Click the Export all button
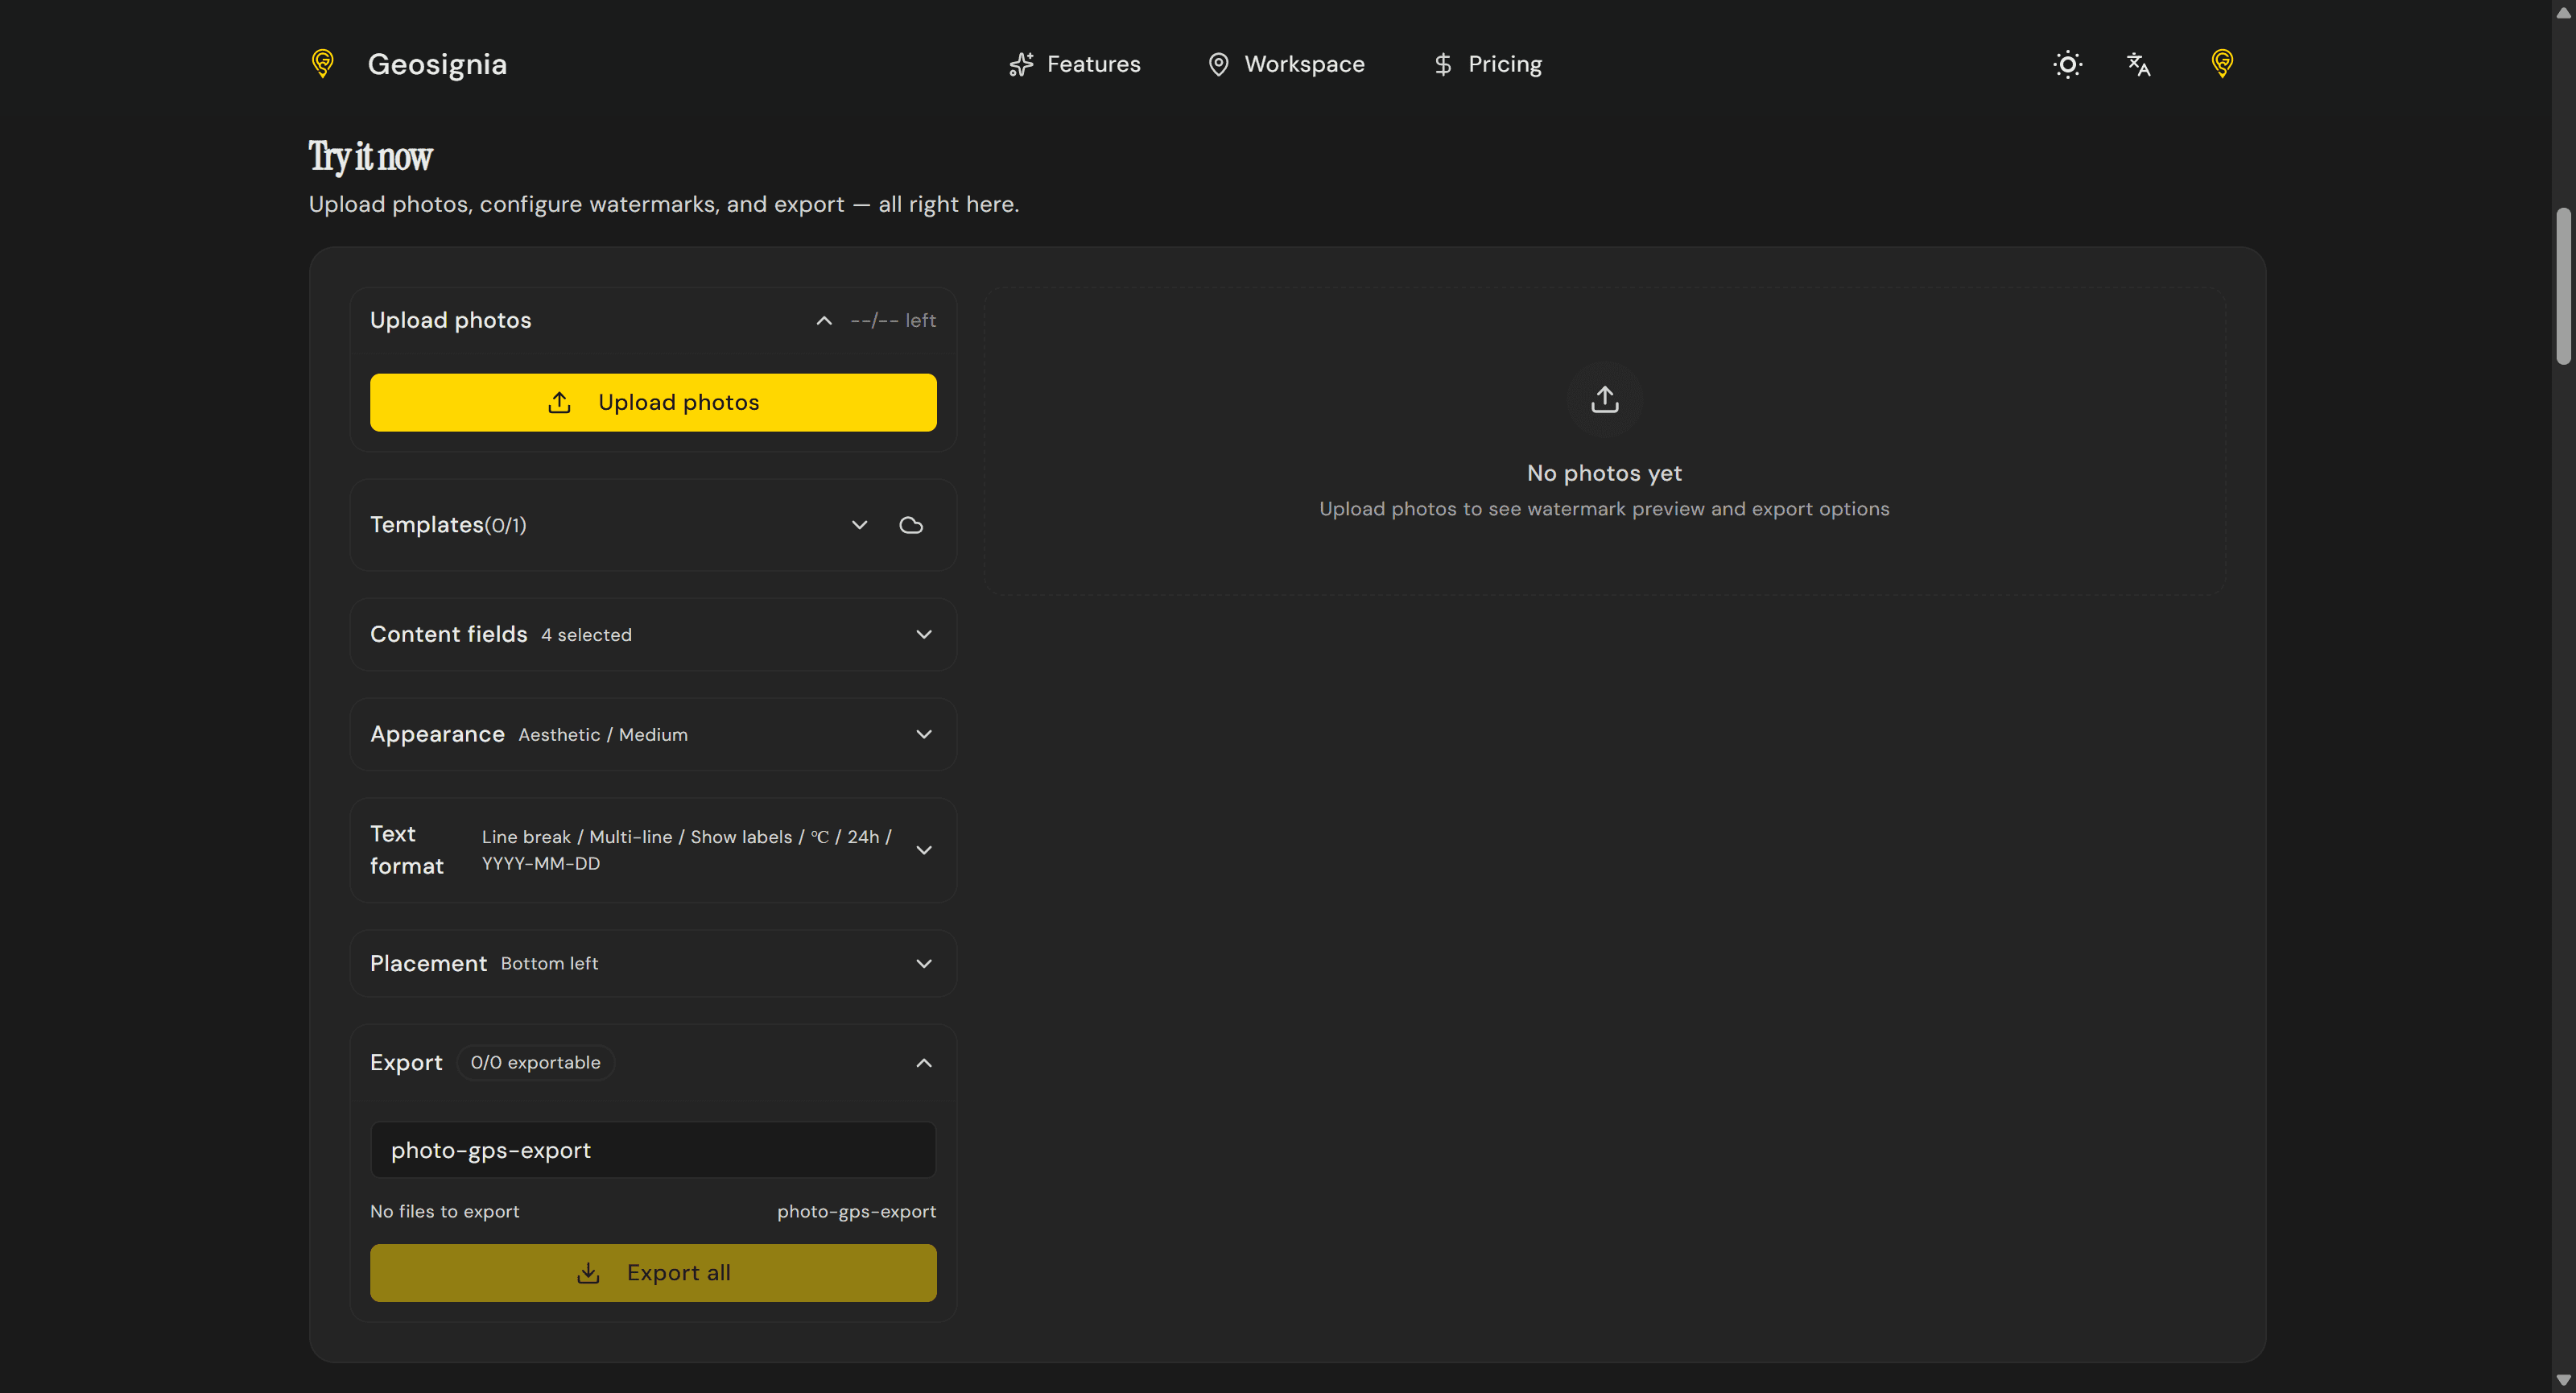 [x=653, y=1272]
